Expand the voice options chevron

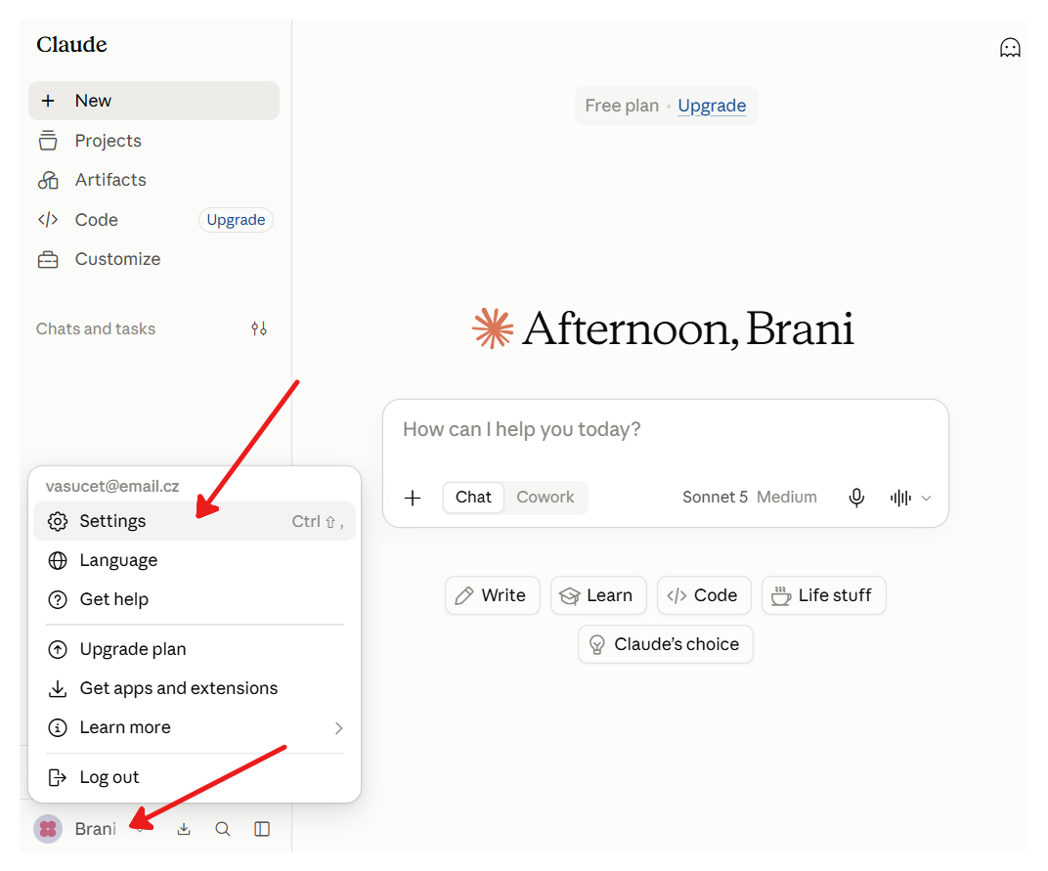tap(927, 498)
